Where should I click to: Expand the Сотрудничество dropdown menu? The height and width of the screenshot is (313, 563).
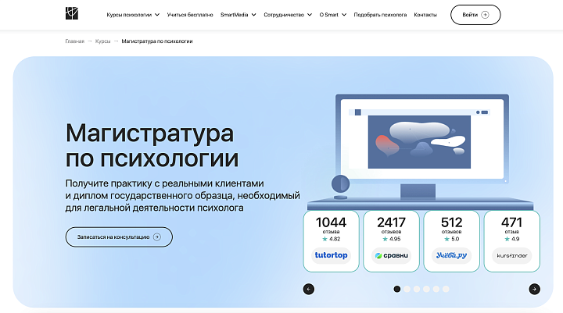(288, 15)
